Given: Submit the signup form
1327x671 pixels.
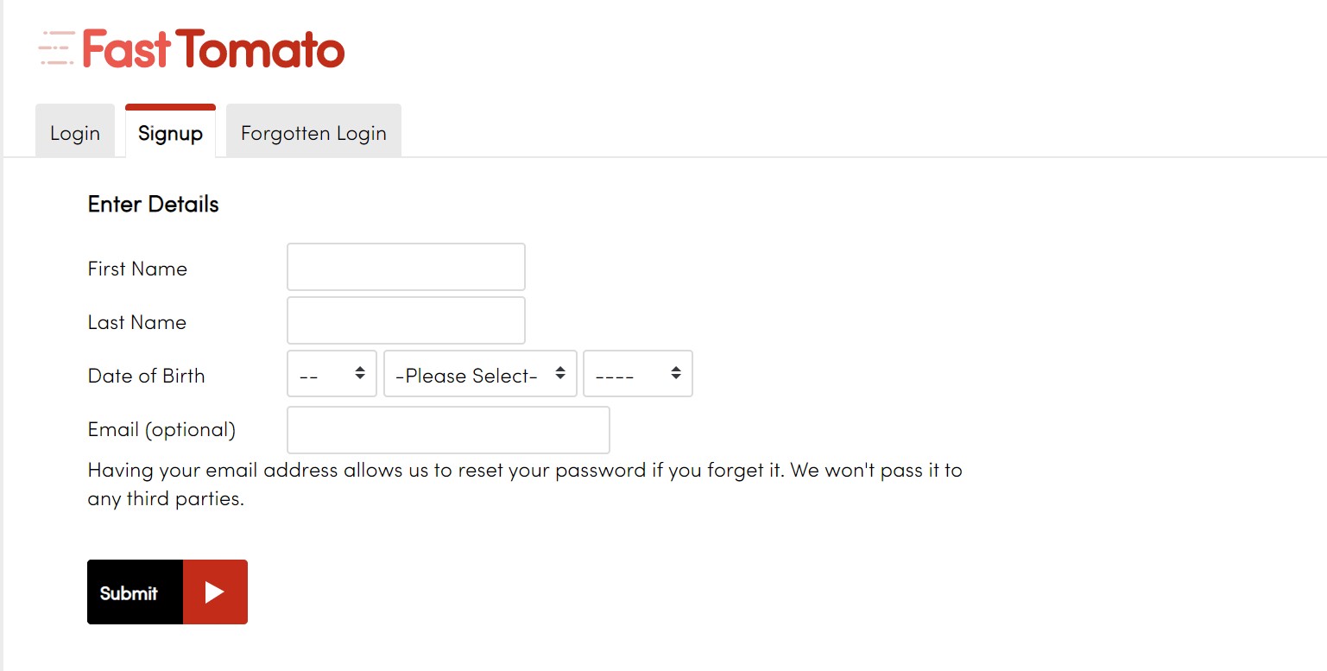Looking at the screenshot, I should point(167,592).
